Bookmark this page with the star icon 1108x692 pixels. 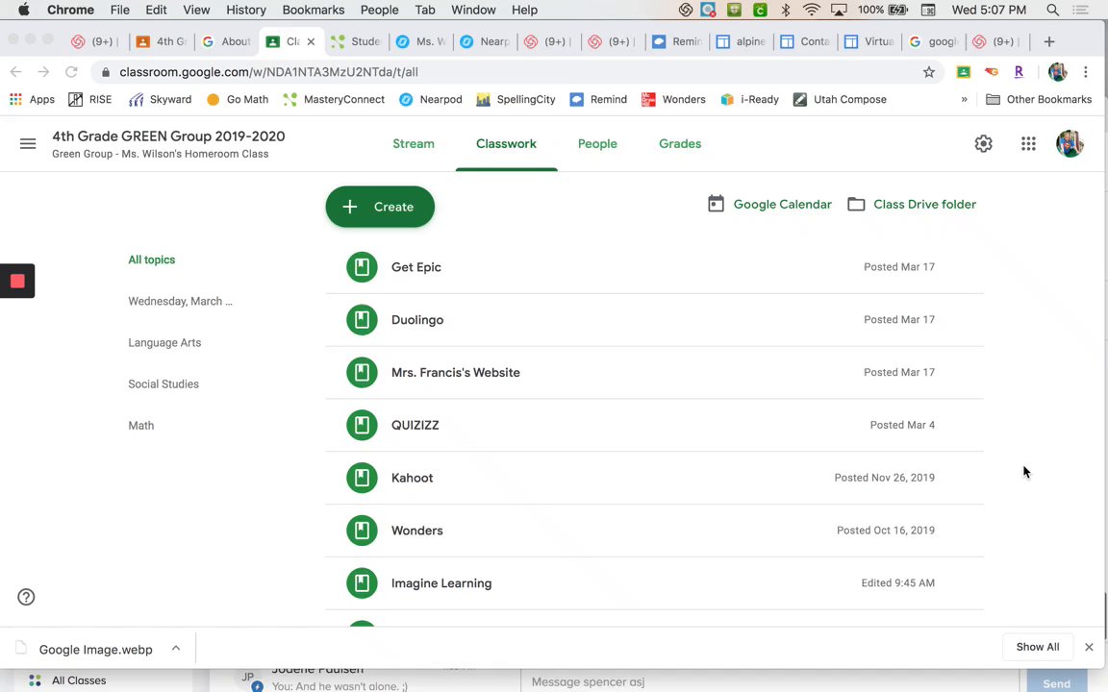(928, 72)
